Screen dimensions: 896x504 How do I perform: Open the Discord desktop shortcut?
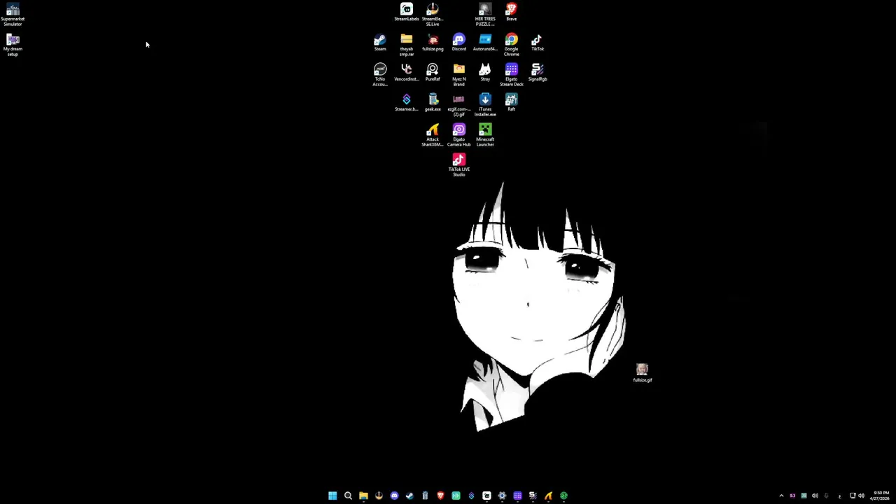click(x=459, y=43)
